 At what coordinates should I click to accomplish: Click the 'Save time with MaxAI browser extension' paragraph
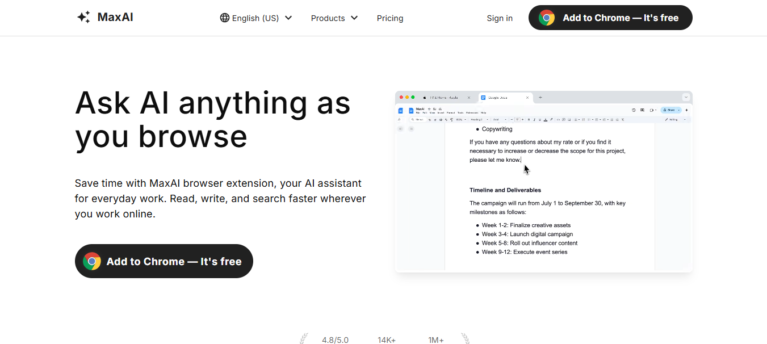point(220,199)
